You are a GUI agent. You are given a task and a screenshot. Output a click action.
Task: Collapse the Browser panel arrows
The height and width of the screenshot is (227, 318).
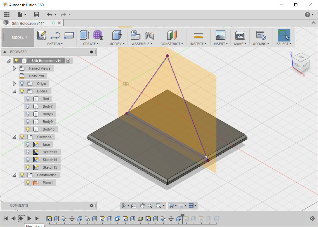pos(5,52)
